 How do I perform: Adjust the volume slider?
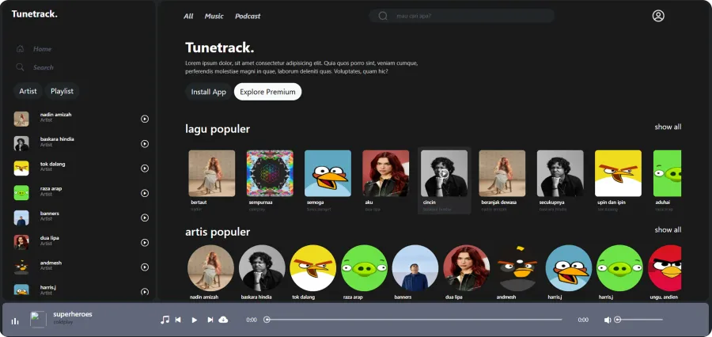click(x=639, y=320)
